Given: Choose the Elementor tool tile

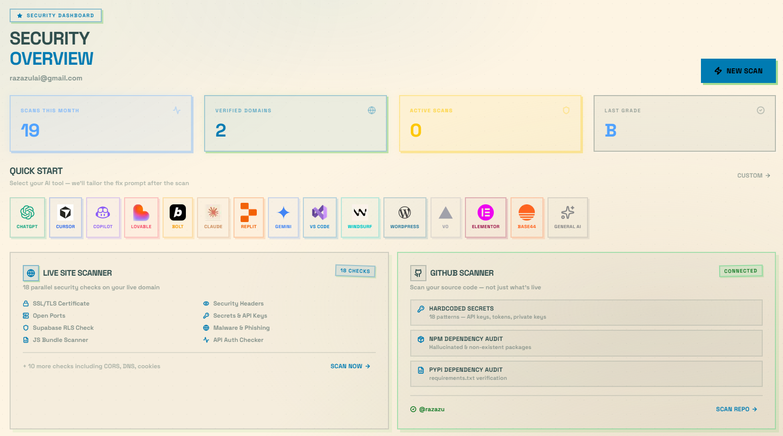Looking at the screenshot, I should tap(486, 217).
